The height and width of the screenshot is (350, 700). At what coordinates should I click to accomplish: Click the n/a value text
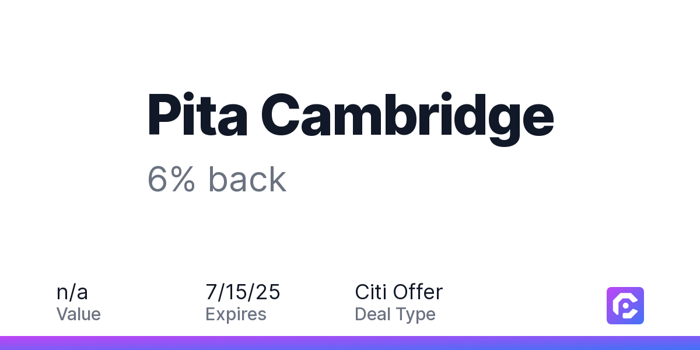click(x=72, y=292)
